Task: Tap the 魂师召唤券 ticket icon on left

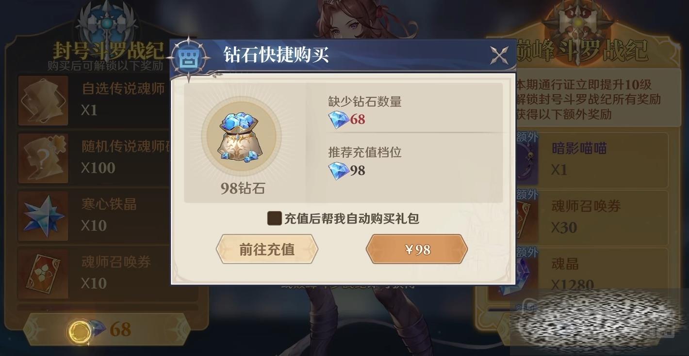Action: [43, 274]
